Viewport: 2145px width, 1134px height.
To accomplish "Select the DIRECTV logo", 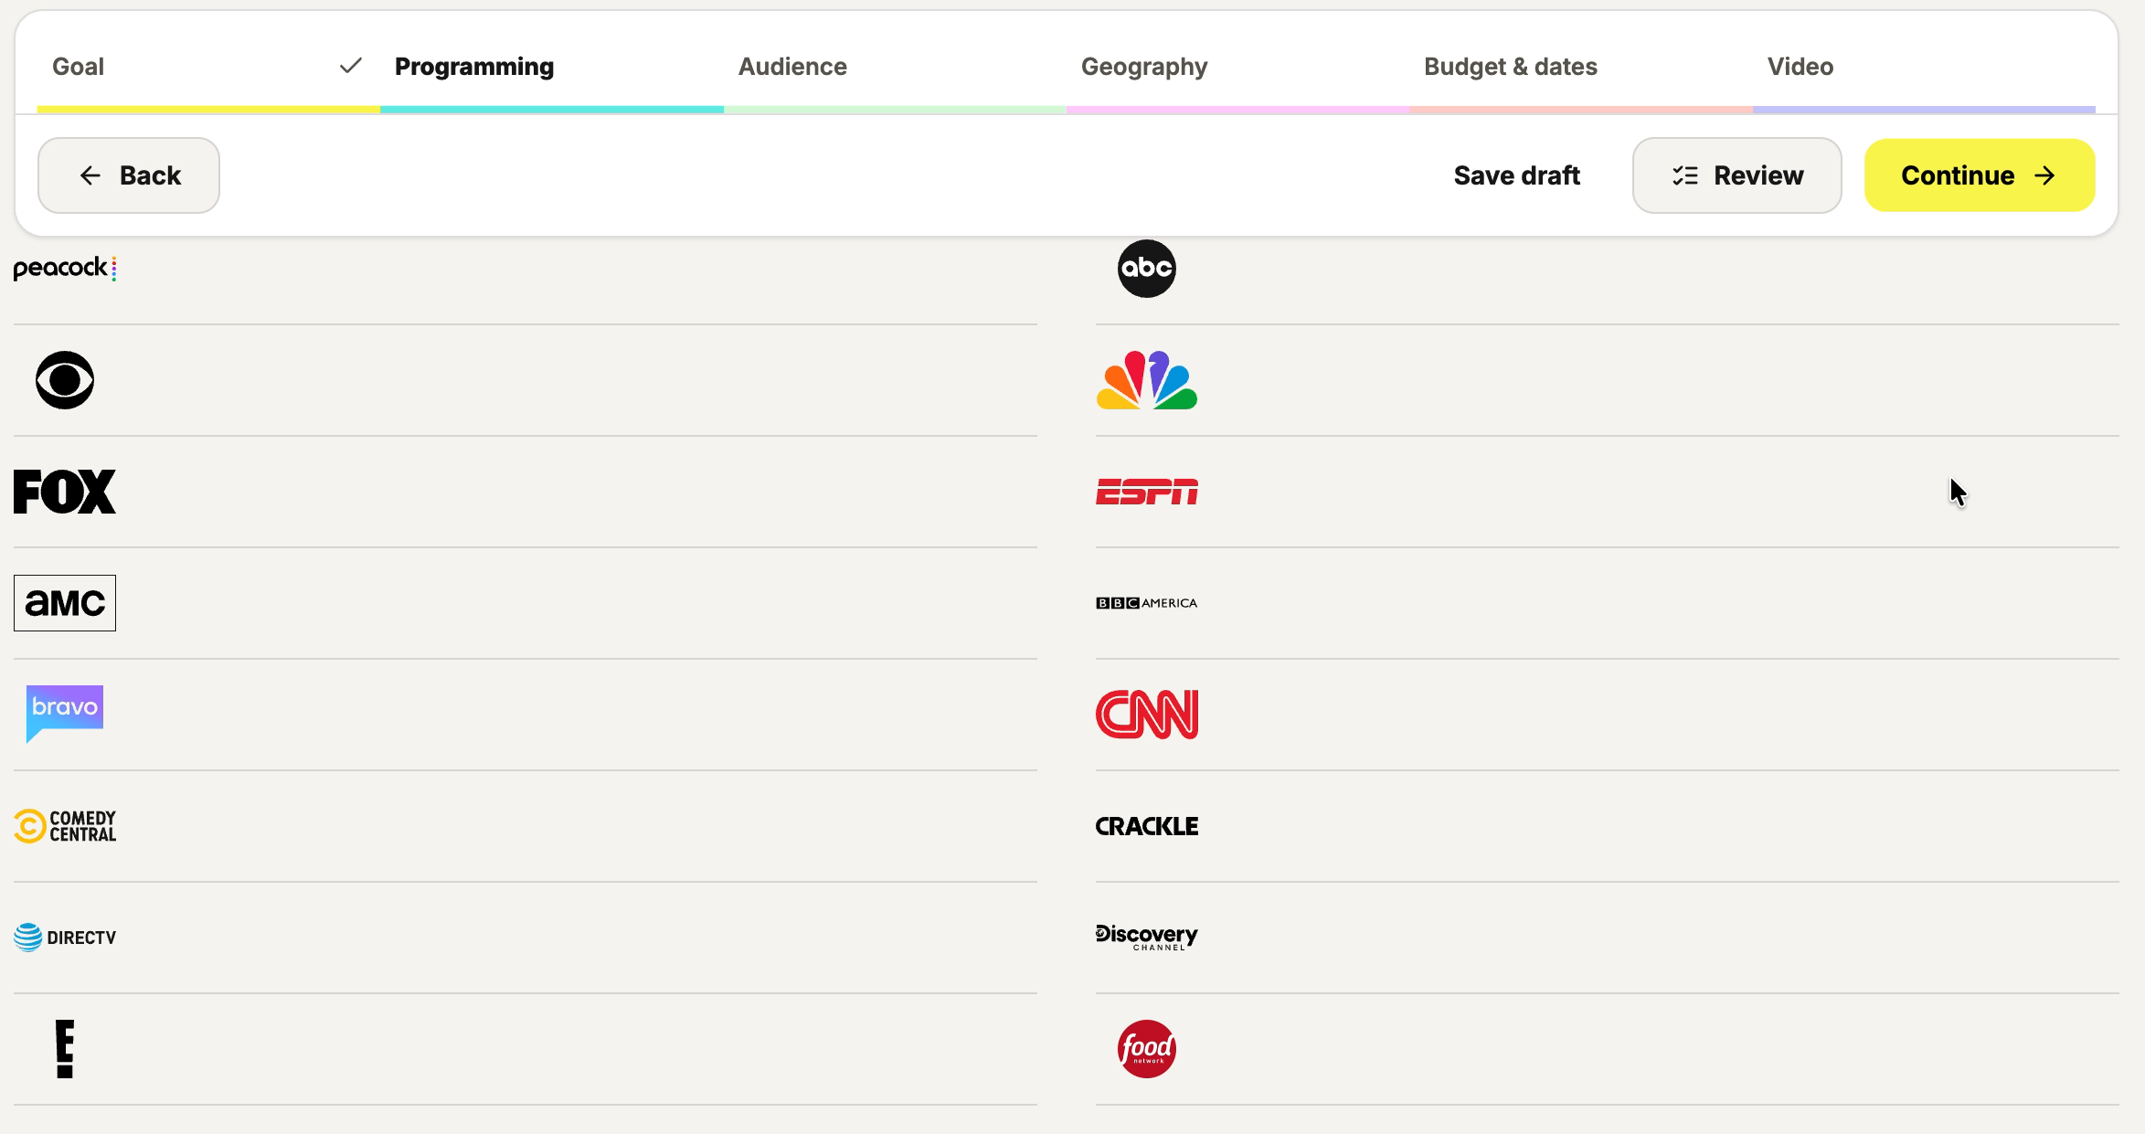I will [65, 938].
